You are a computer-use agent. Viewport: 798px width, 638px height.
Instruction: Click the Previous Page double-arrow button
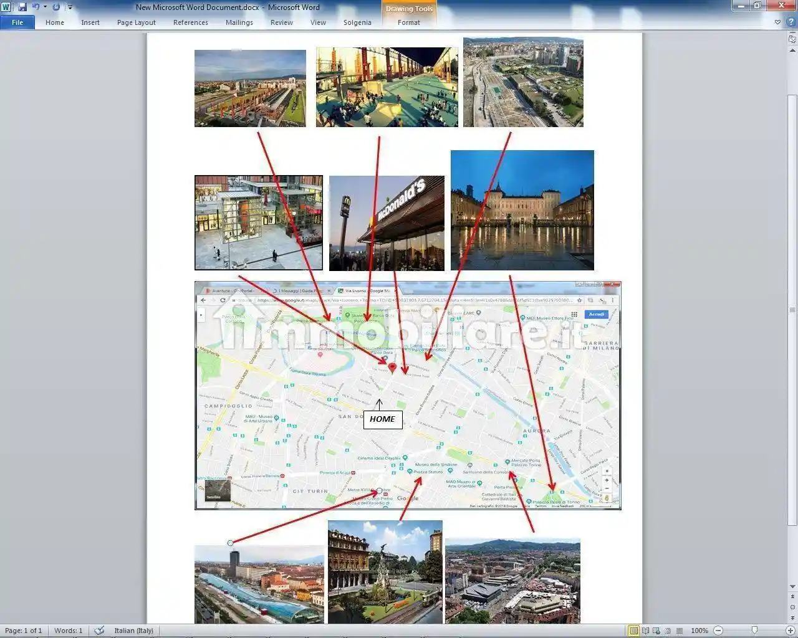[x=792, y=597]
